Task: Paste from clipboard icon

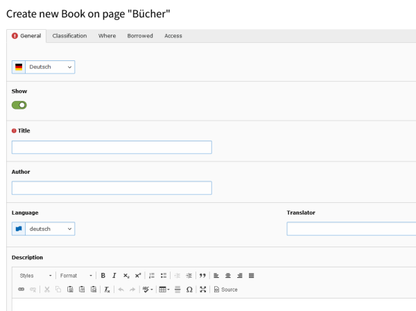Action: pyautogui.click(x=70, y=290)
